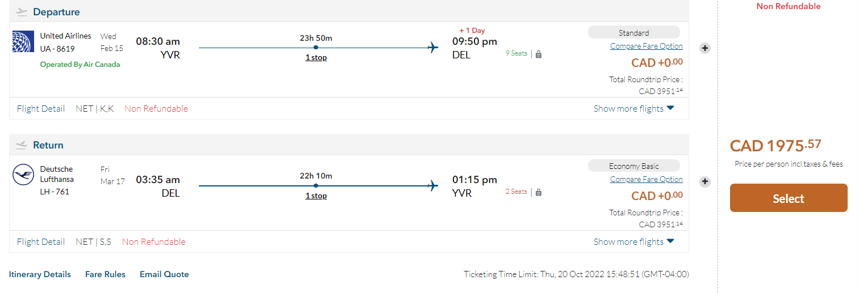Click the Lufthansa crane logo icon
The height and width of the screenshot is (293, 859).
(x=23, y=175)
